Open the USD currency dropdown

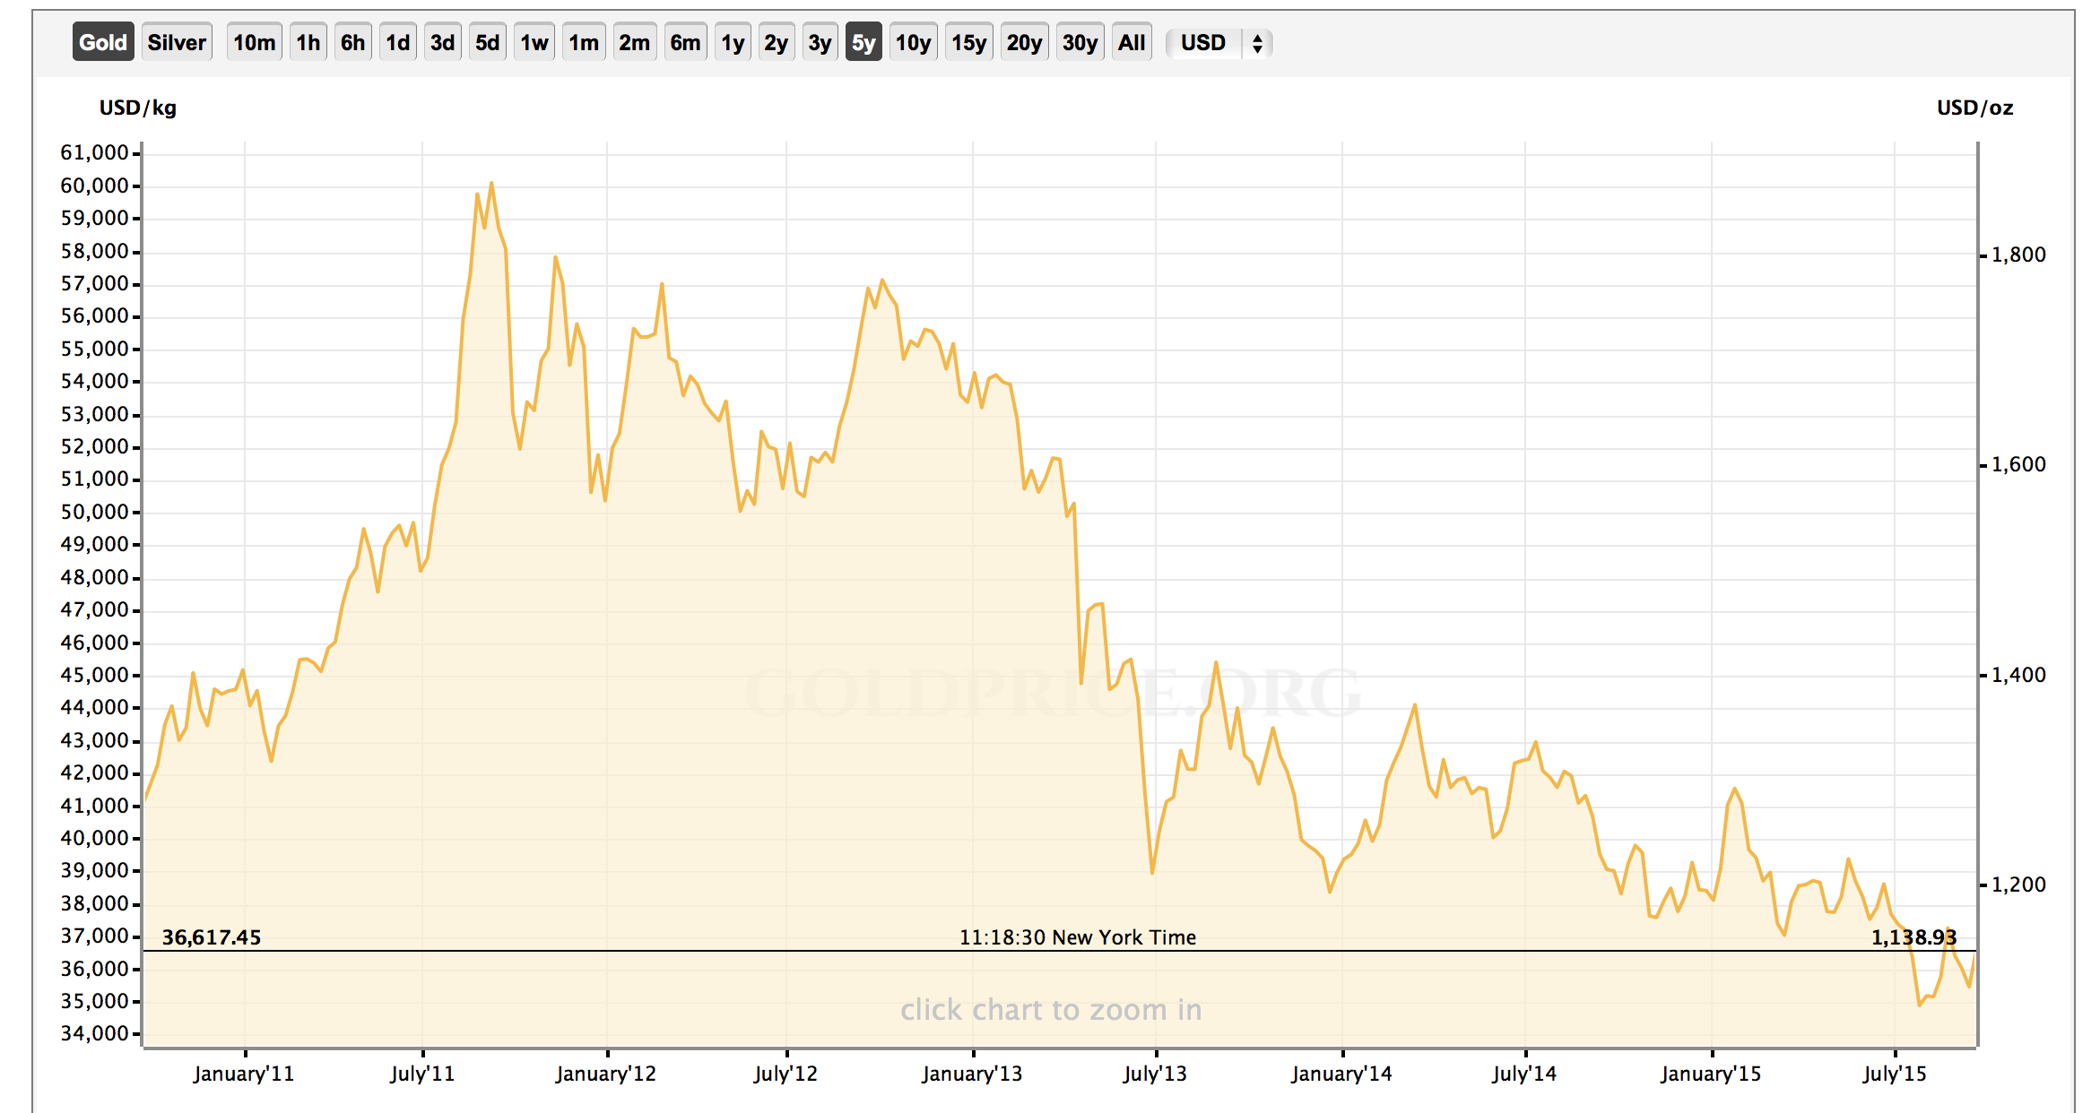pyautogui.click(x=1203, y=42)
